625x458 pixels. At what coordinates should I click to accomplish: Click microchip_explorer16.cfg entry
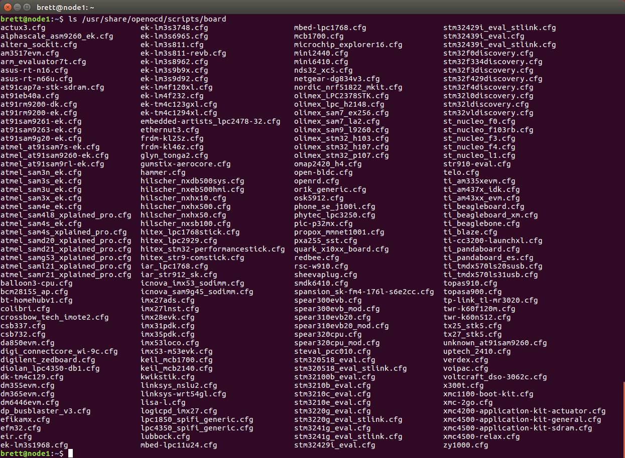click(348, 45)
